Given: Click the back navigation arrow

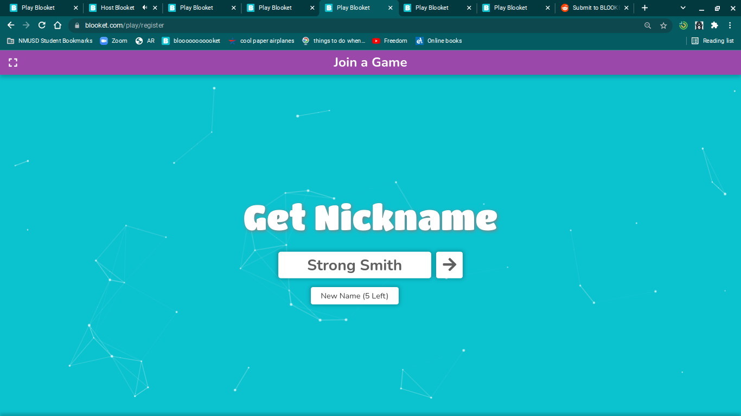Looking at the screenshot, I should (x=11, y=25).
